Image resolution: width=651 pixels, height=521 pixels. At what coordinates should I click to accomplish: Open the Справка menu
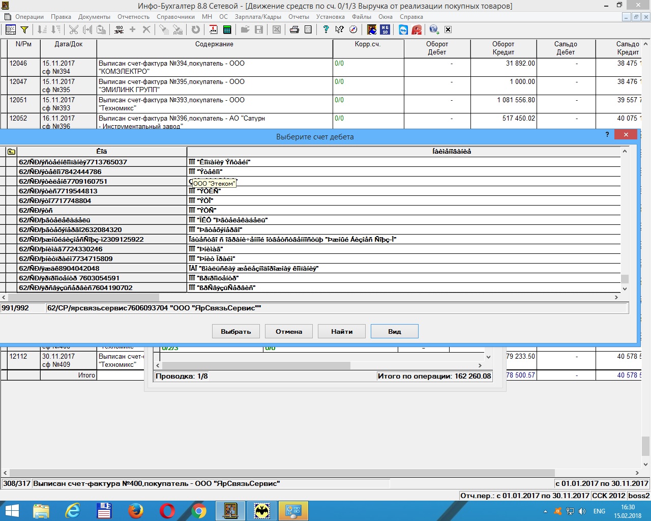coord(411,17)
